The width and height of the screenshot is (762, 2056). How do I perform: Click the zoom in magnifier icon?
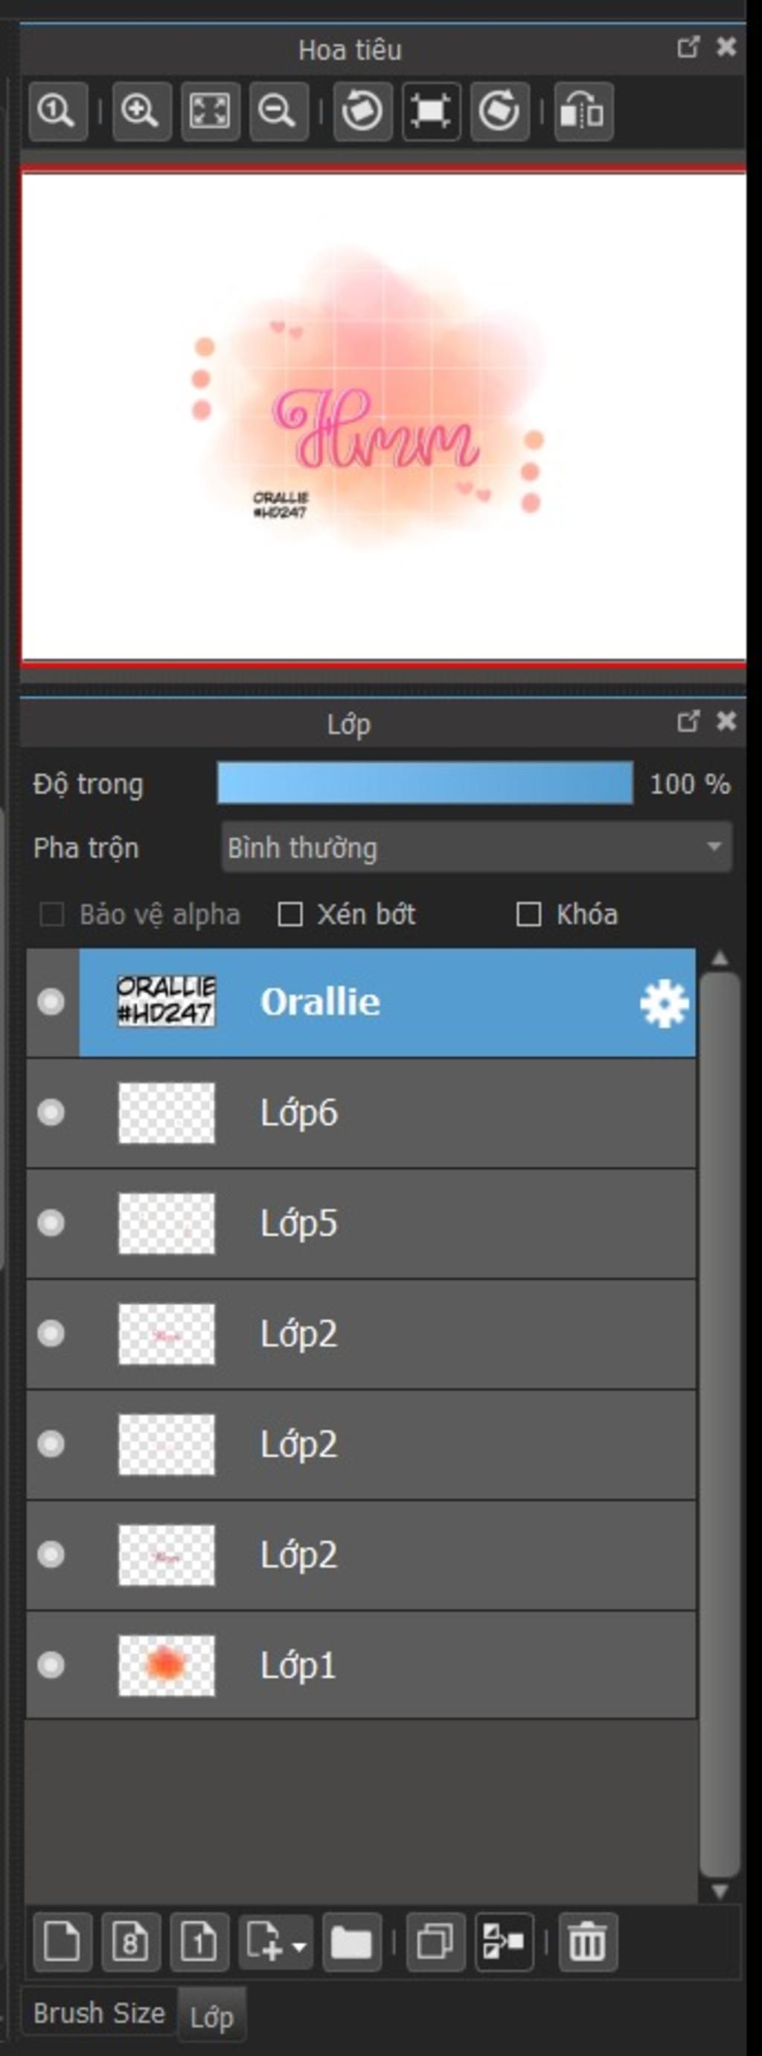pyautogui.click(x=141, y=111)
